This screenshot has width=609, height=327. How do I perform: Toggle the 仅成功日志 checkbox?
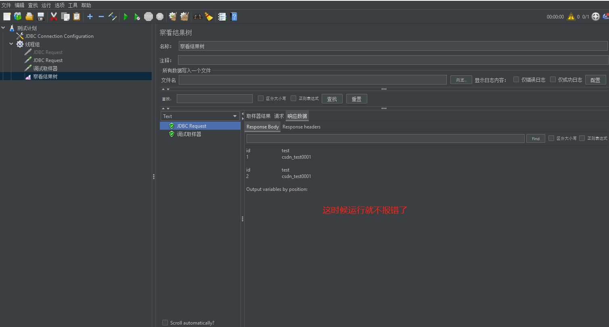coord(553,79)
